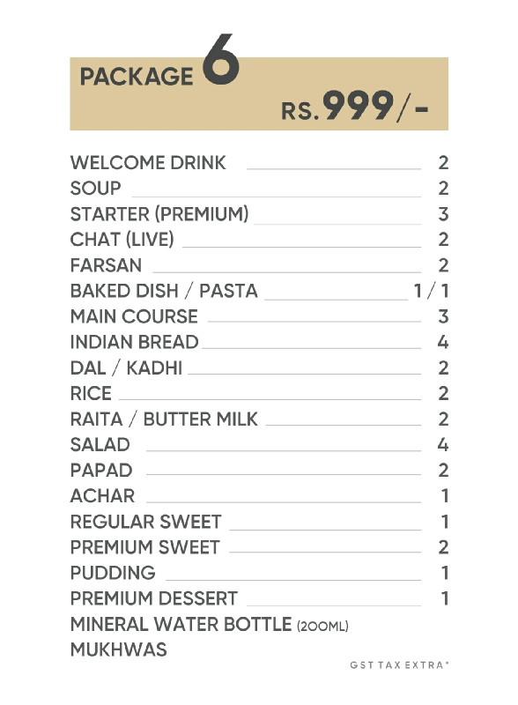Click the MUKHWAS item
Viewport: 518px width, 705px height.
(119, 649)
